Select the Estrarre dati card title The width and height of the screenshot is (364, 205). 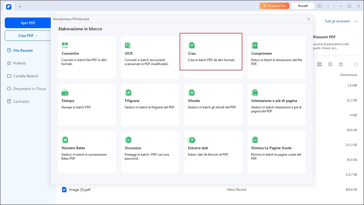198,148
